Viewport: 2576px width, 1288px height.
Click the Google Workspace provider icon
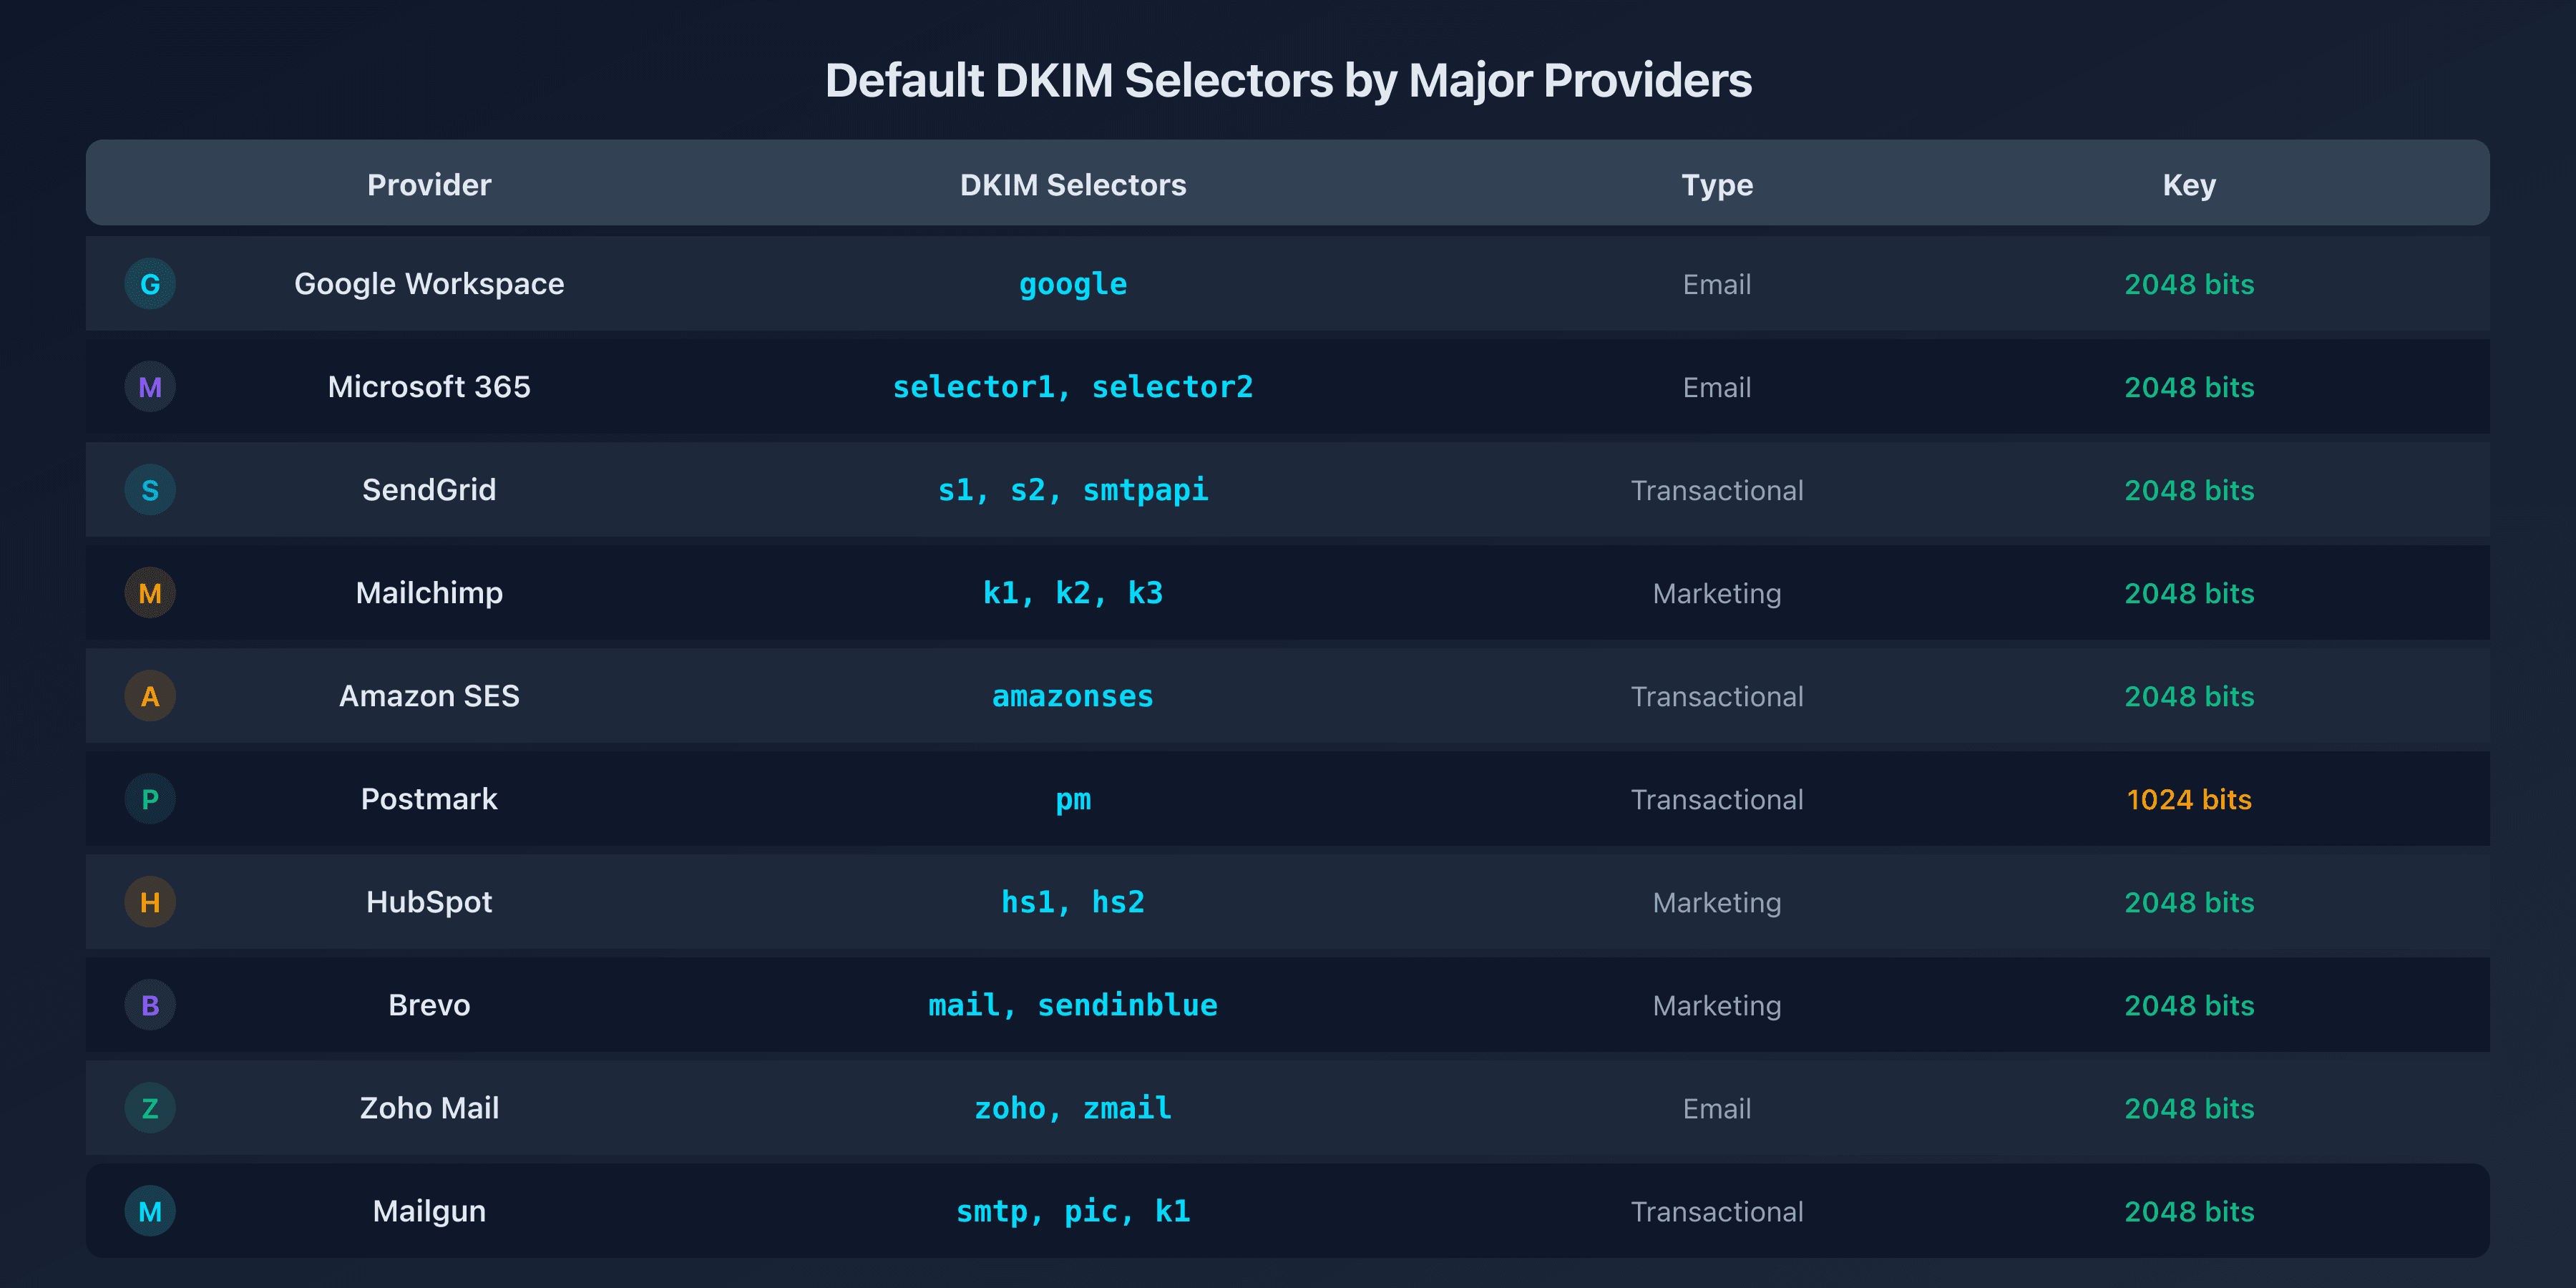pyautogui.click(x=150, y=283)
